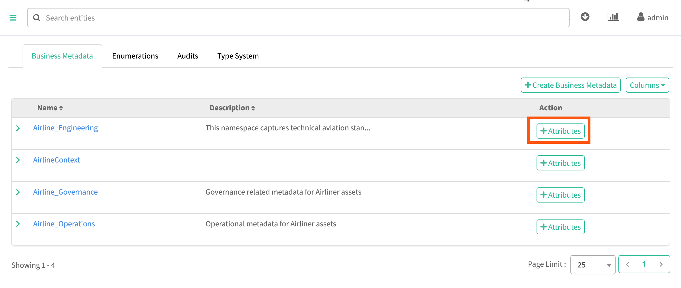Click the search magnifier icon
This screenshot has height=288, width=681.
[x=37, y=18]
